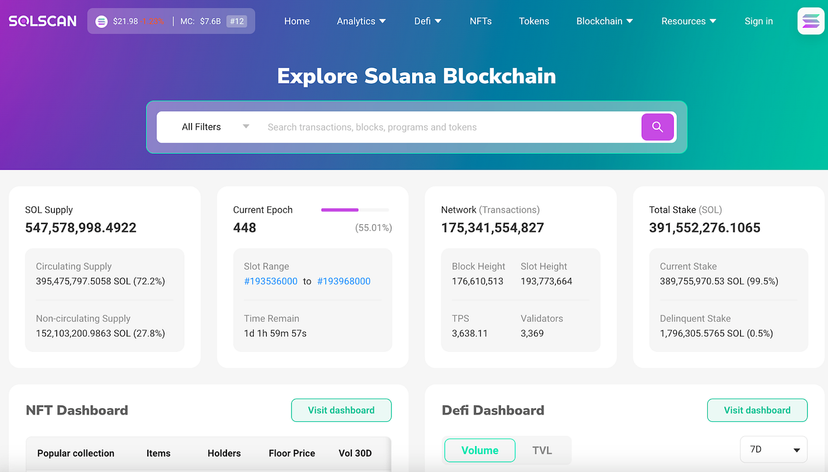Image resolution: width=828 pixels, height=472 pixels.
Task: Open the Resources dropdown
Action: coord(688,21)
